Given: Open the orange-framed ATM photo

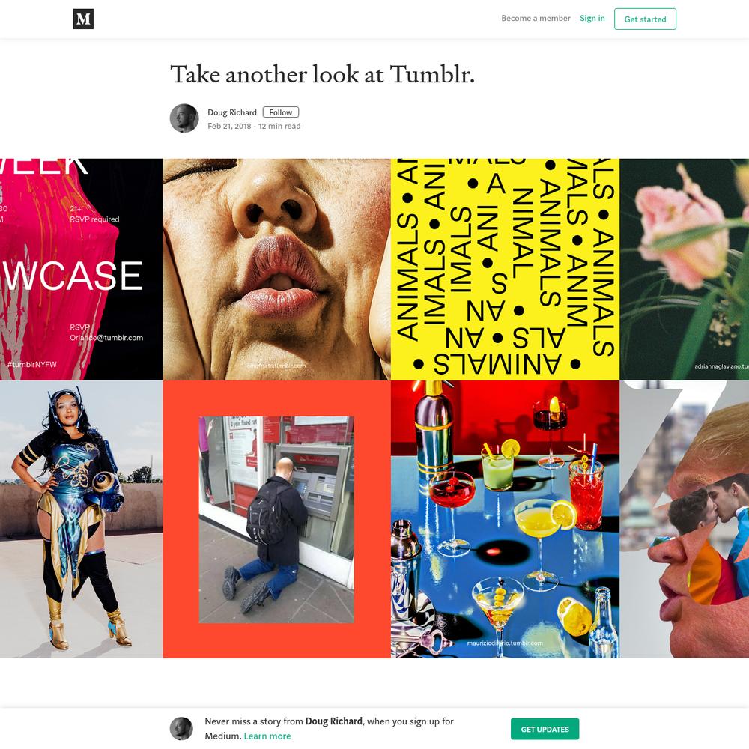Looking at the screenshot, I should coord(277,519).
